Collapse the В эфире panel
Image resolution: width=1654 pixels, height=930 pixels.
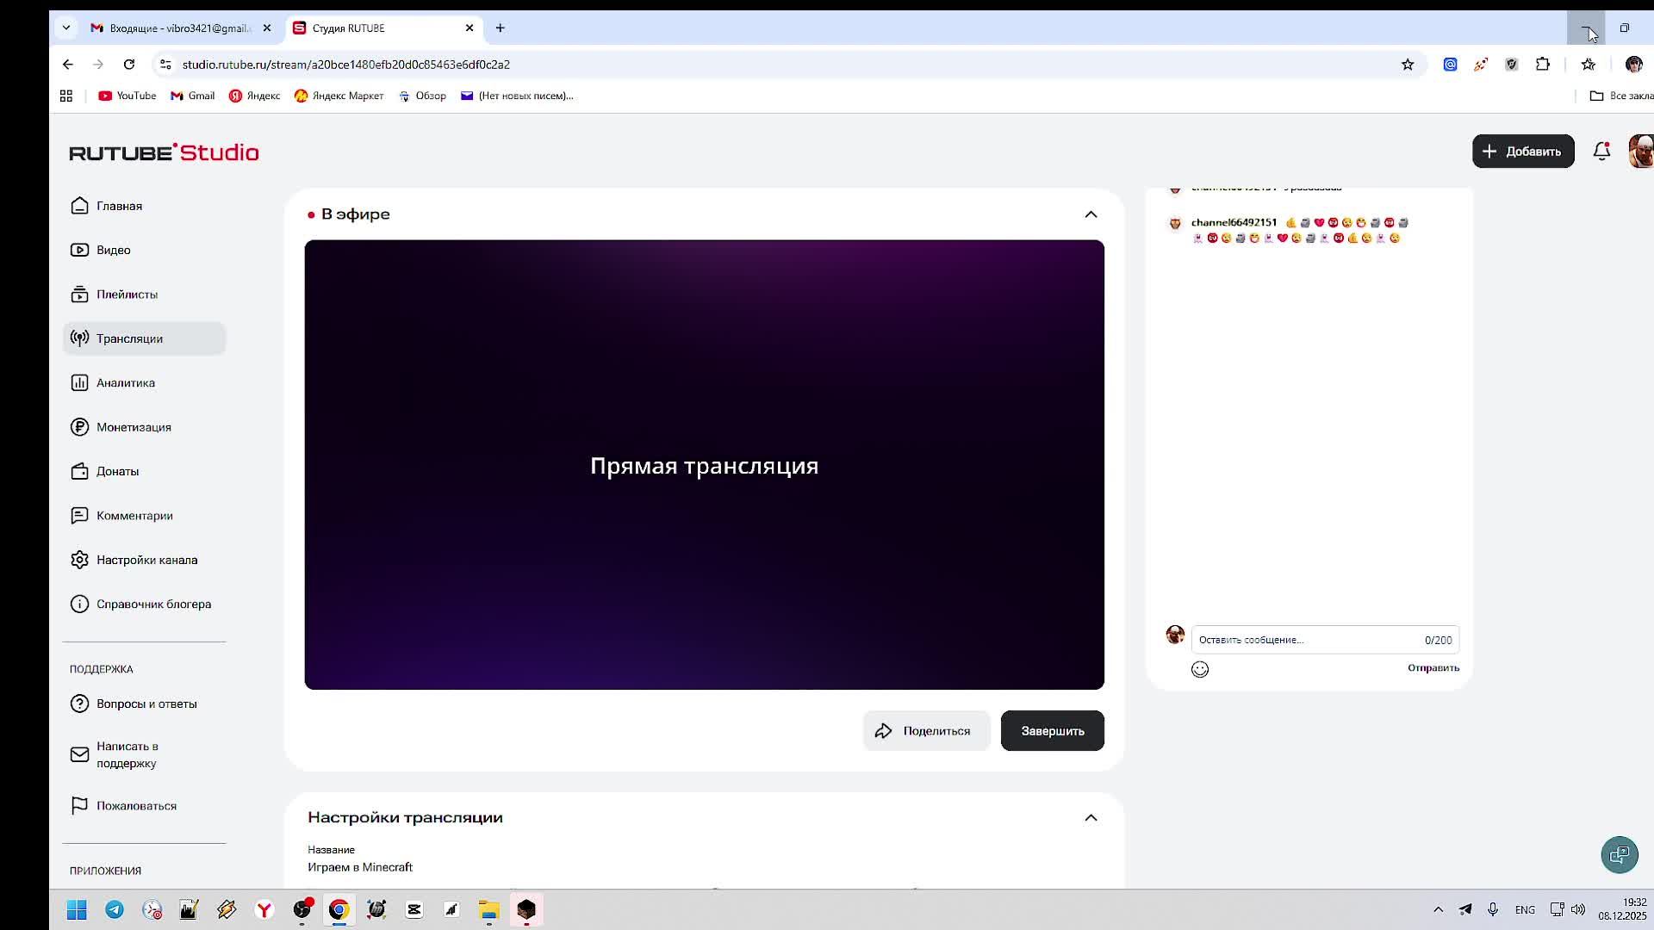tap(1090, 214)
